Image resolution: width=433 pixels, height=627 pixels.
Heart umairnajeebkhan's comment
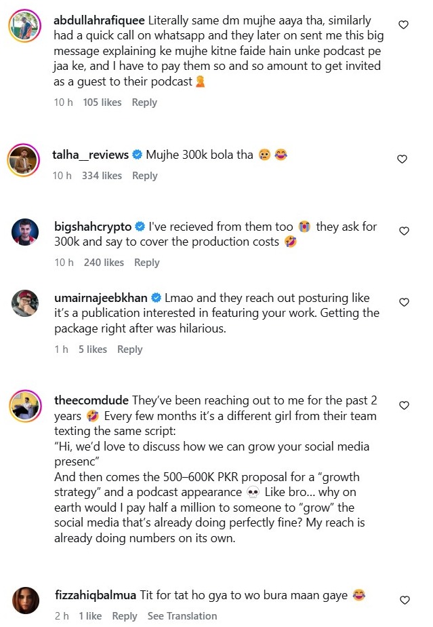(x=404, y=302)
